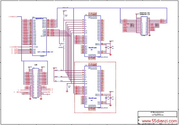
Task: Click ground symbol below expansion connector
Action: [149, 36]
